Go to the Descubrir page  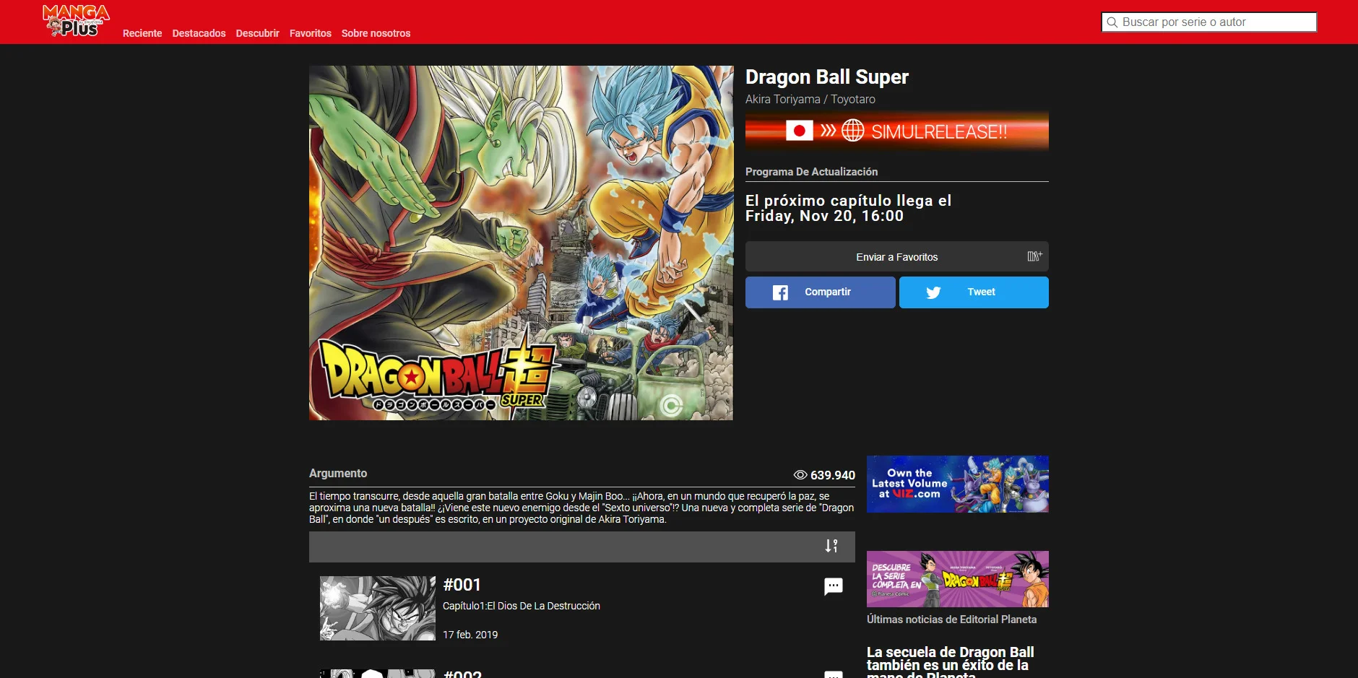257,33
